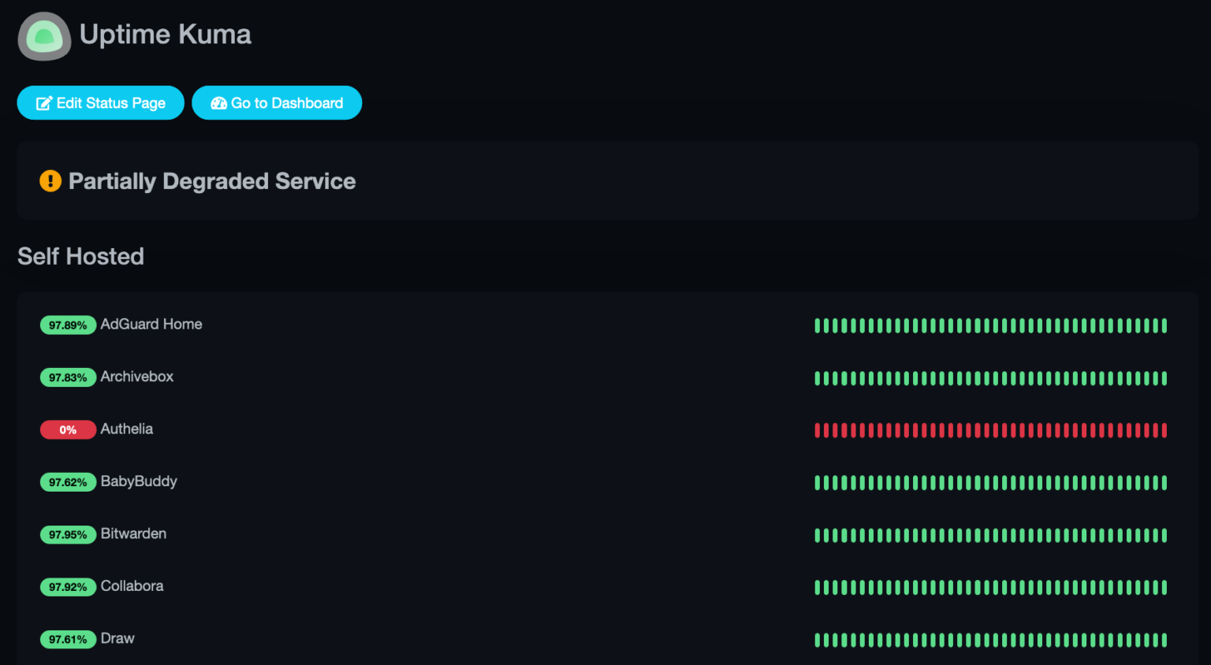The width and height of the screenshot is (1211, 665).
Task: Click the pencil edit icon on Edit Status Page
Action: point(45,102)
